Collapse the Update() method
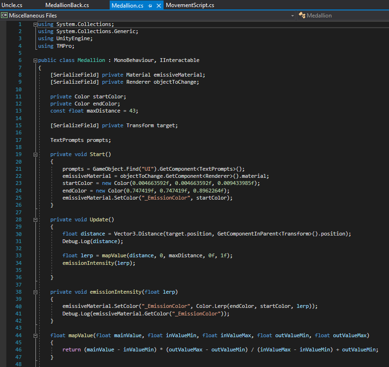 [35, 219]
